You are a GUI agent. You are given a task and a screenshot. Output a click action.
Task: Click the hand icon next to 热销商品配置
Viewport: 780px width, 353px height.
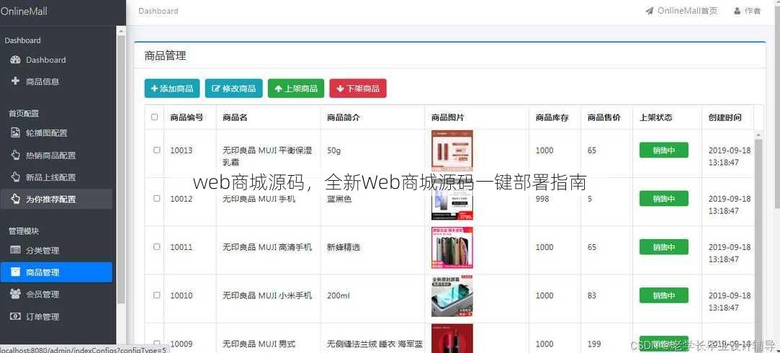tap(15, 155)
